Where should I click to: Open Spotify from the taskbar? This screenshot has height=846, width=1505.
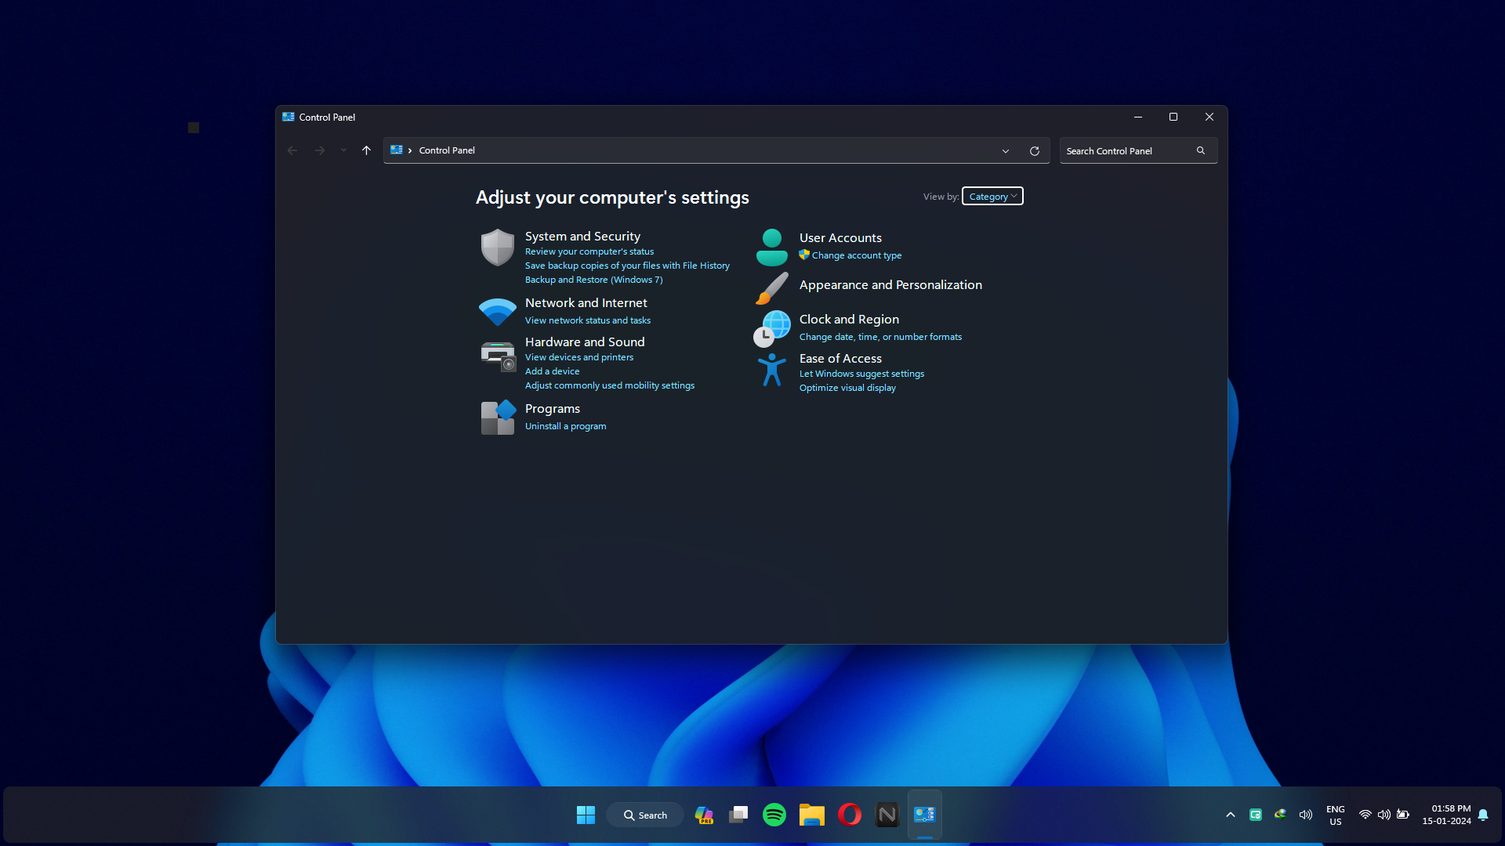(774, 815)
